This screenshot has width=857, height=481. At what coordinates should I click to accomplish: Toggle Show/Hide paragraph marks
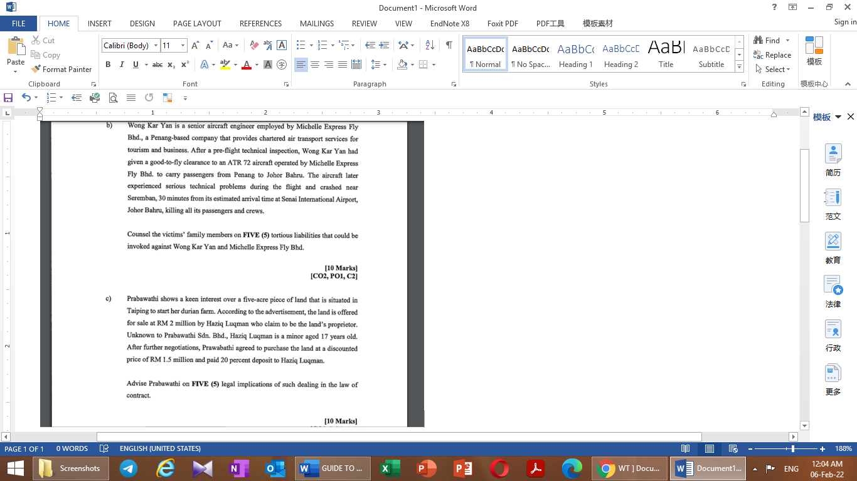pos(447,44)
